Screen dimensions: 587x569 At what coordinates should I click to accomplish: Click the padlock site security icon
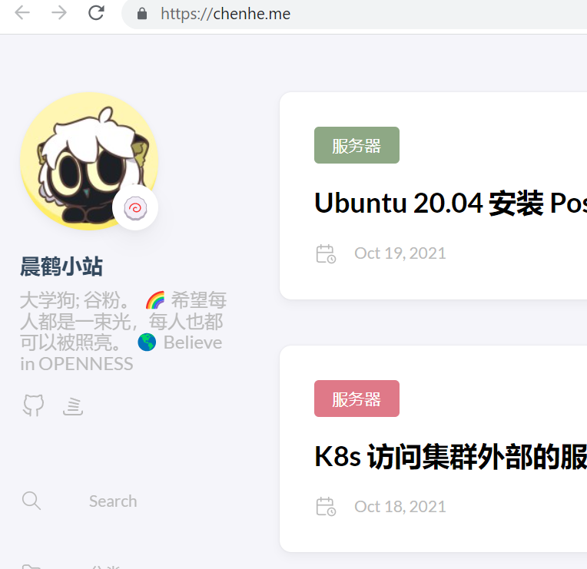(142, 14)
